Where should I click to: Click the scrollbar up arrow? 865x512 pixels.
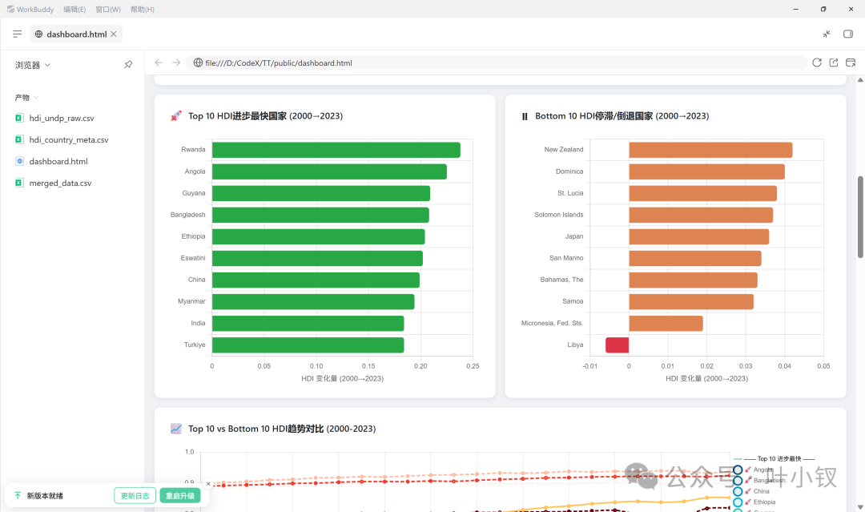coord(860,80)
